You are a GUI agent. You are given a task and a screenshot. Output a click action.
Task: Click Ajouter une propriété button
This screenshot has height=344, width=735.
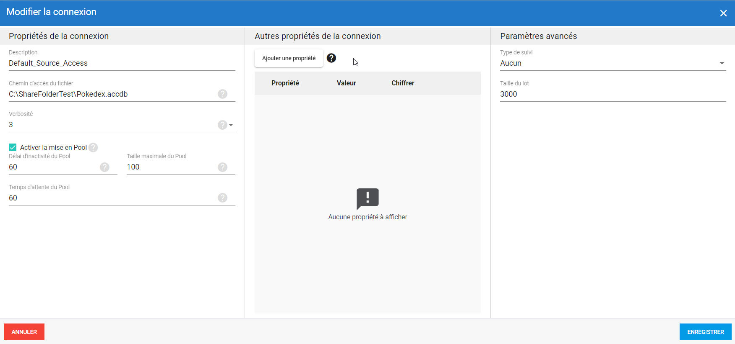(x=289, y=58)
